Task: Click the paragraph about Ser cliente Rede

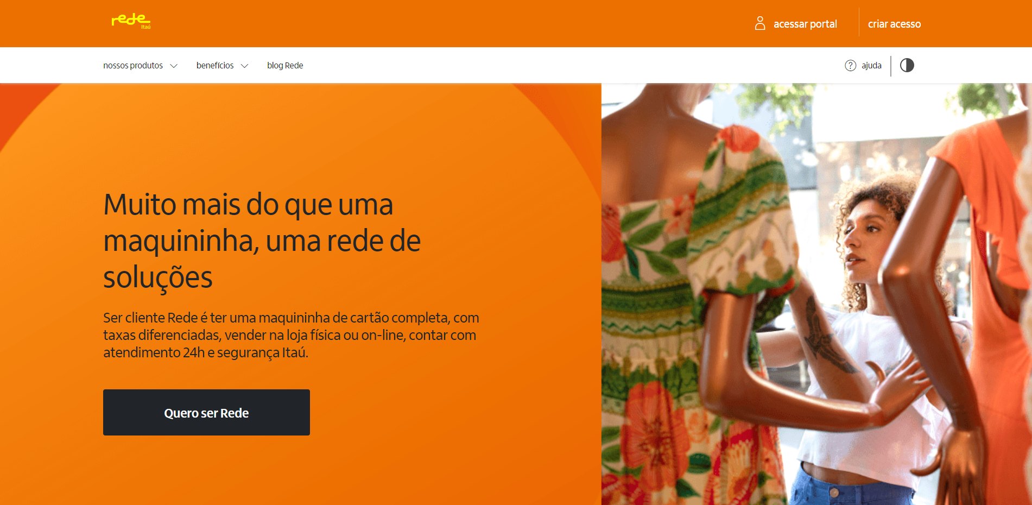Action: coord(291,335)
